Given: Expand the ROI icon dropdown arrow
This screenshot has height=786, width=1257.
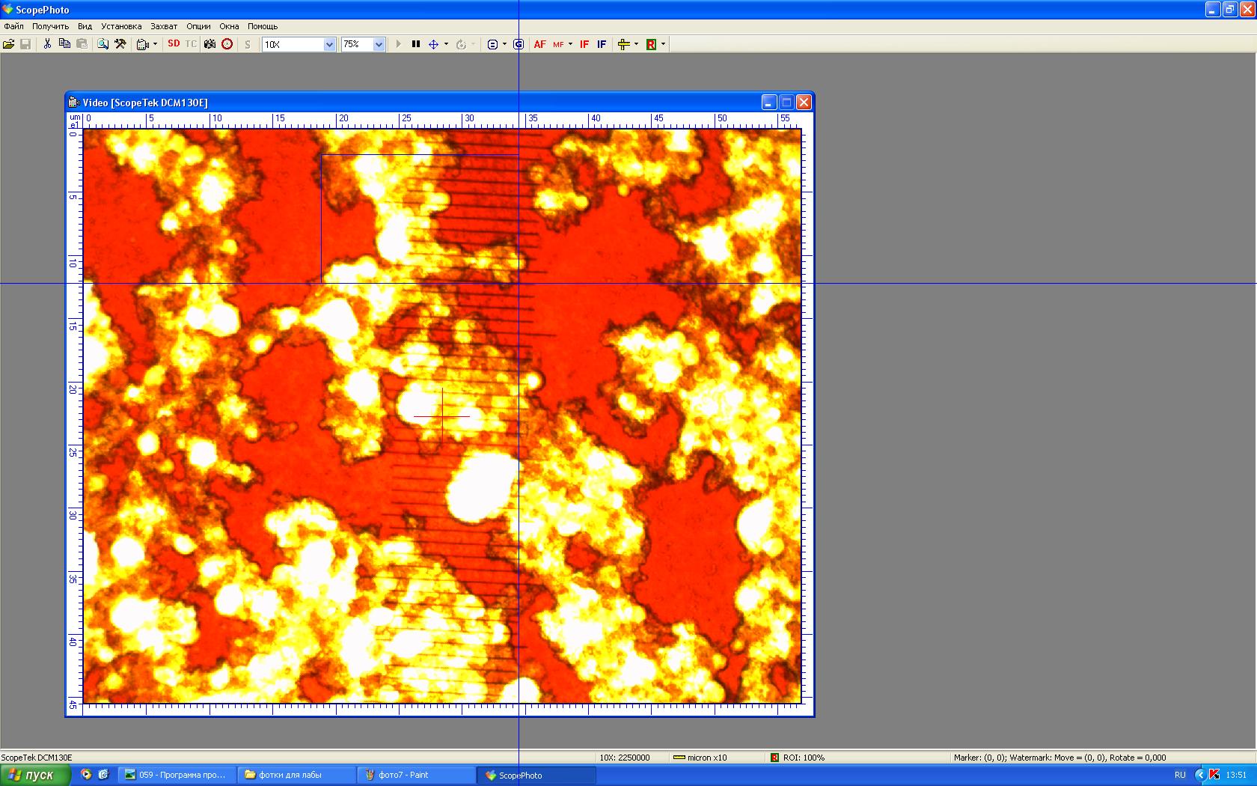Looking at the screenshot, I should click(x=663, y=44).
